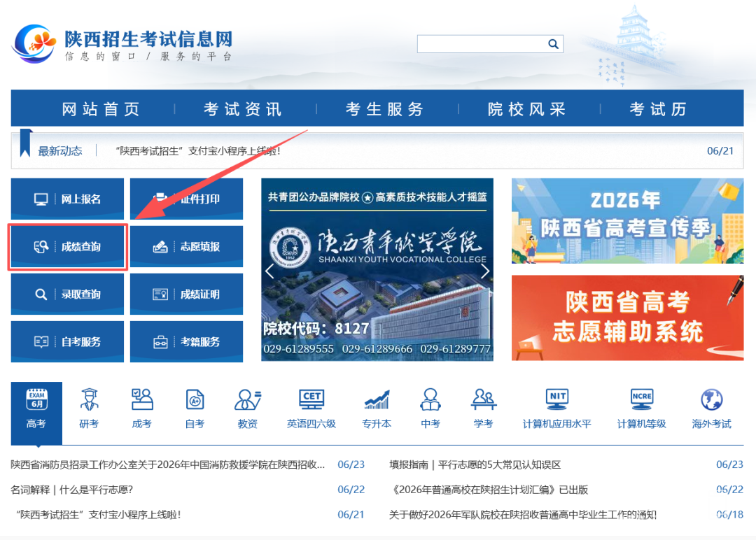Click the site logo emblem
Image resolution: width=756 pixels, height=540 pixels.
tap(34, 44)
